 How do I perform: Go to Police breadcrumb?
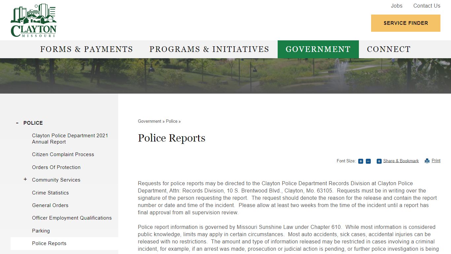point(172,121)
